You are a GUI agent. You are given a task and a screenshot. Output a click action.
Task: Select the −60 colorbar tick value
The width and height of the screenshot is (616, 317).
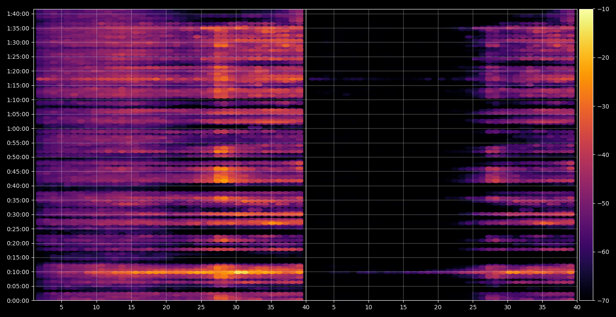tap(603, 251)
